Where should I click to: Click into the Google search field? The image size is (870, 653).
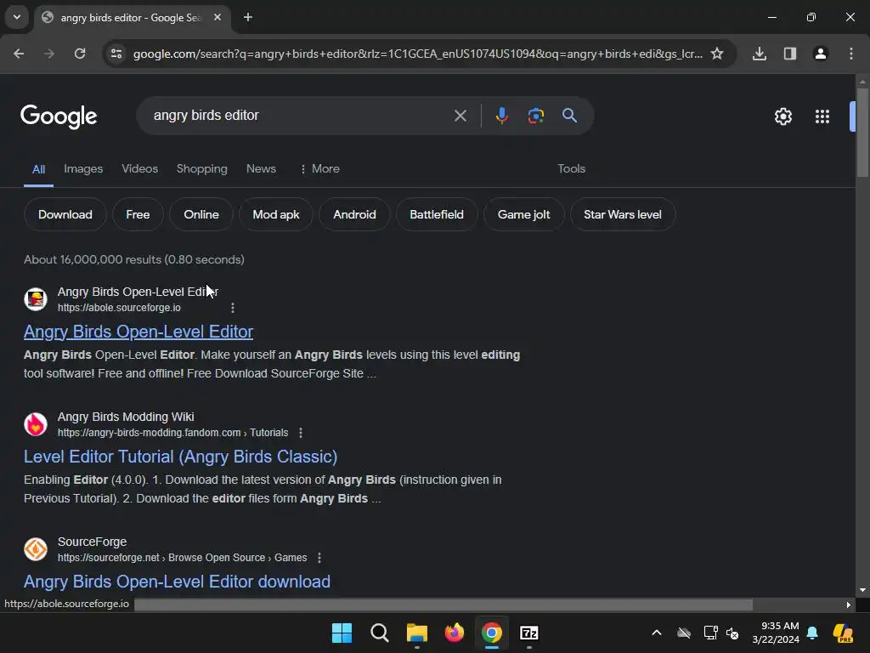point(300,116)
